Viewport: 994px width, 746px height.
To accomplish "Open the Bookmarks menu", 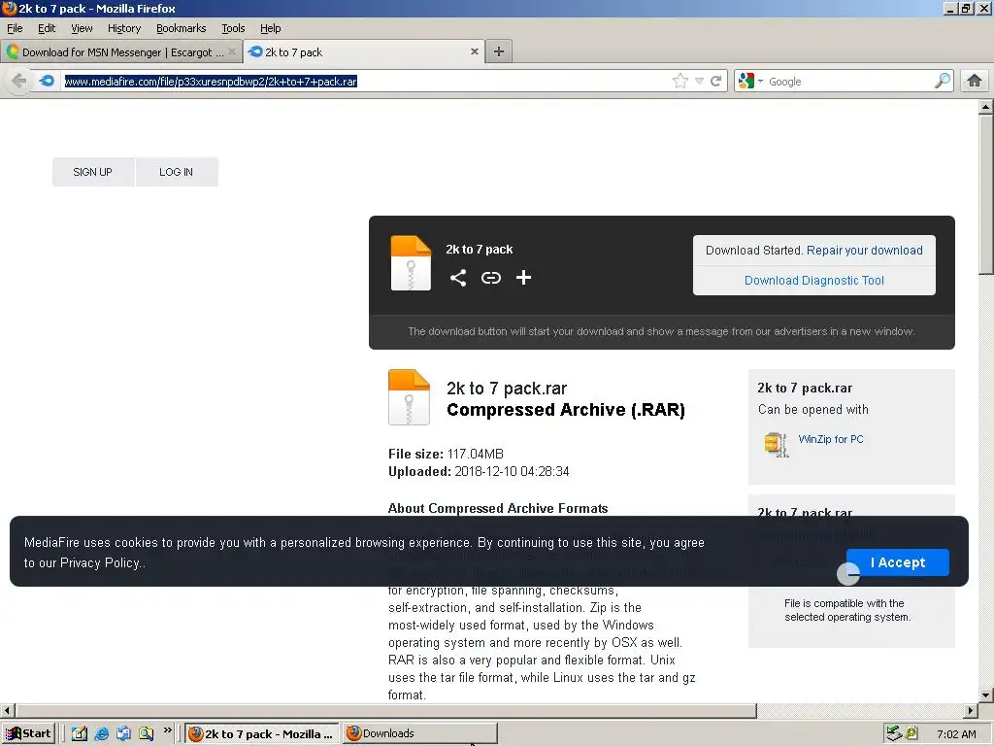I will pyautogui.click(x=182, y=28).
